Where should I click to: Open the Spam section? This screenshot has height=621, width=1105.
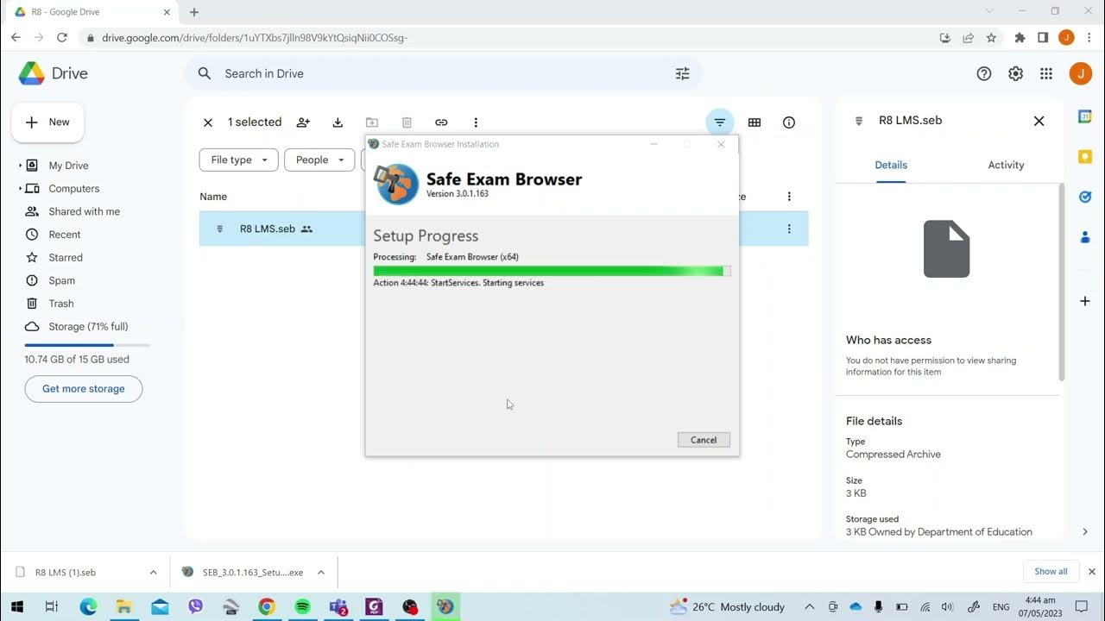pos(61,280)
